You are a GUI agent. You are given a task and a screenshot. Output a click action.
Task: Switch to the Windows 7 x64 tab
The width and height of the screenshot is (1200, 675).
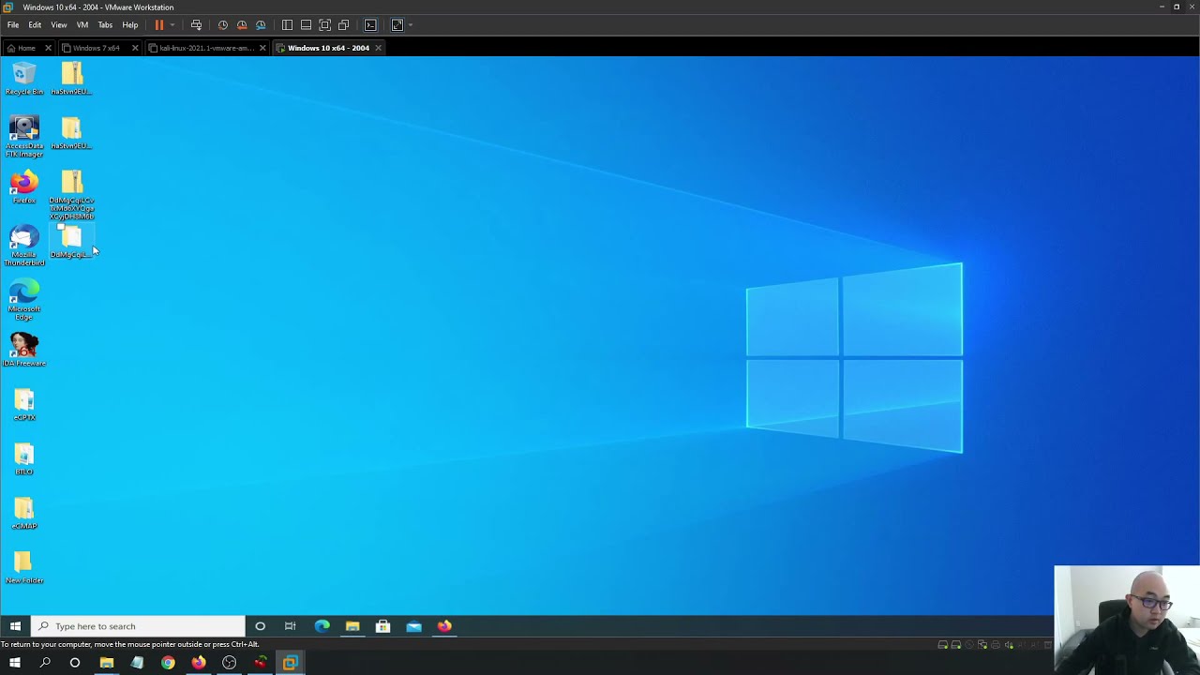coord(96,48)
